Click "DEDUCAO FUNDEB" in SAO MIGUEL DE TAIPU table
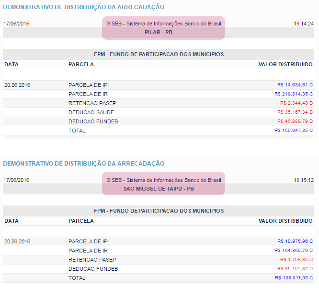 pyautogui.click(x=93, y=269)
